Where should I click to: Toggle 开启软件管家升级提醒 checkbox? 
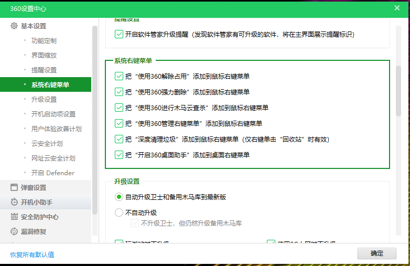pos(119,34)
